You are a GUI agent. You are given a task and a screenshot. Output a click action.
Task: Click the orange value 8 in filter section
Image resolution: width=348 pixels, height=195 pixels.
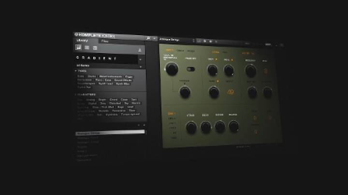click(x=266, y=71)
